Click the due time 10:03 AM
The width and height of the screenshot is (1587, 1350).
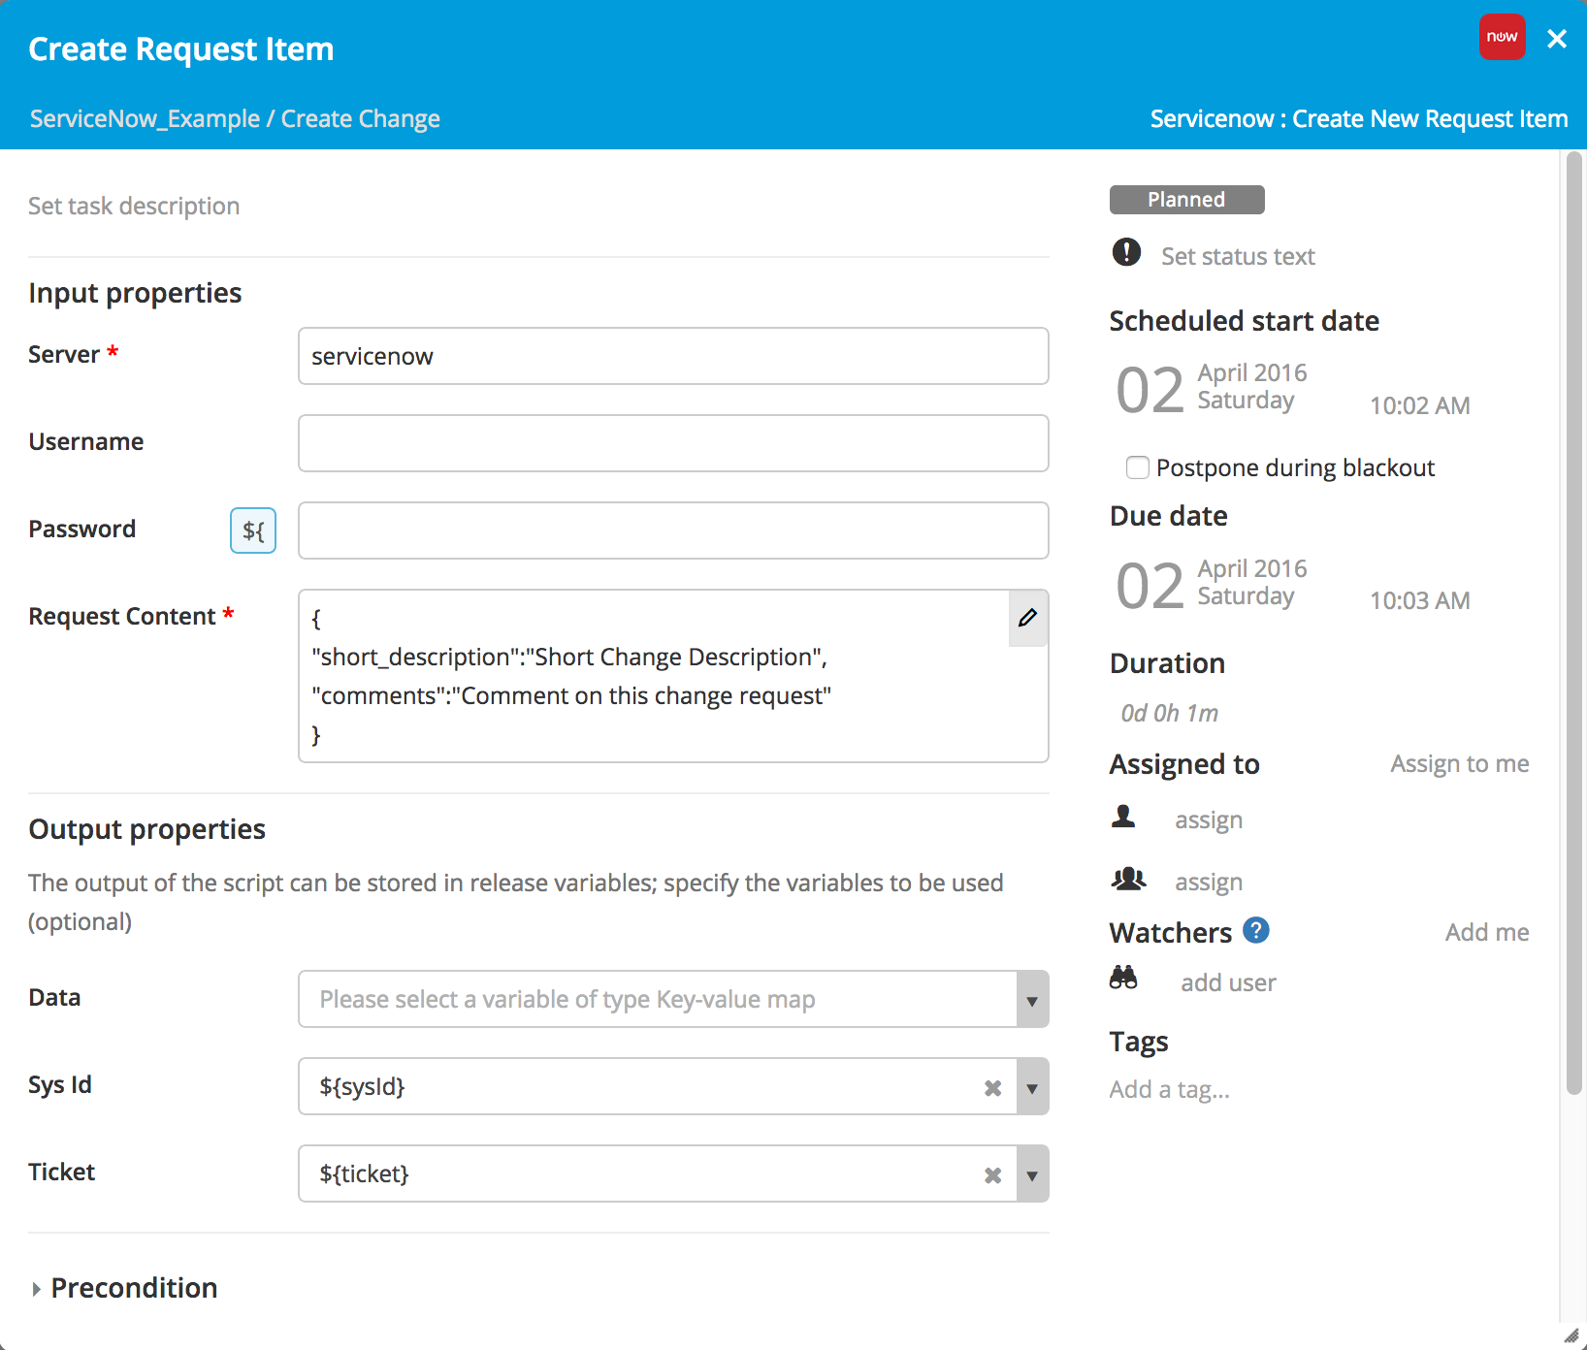point(1420,600)
